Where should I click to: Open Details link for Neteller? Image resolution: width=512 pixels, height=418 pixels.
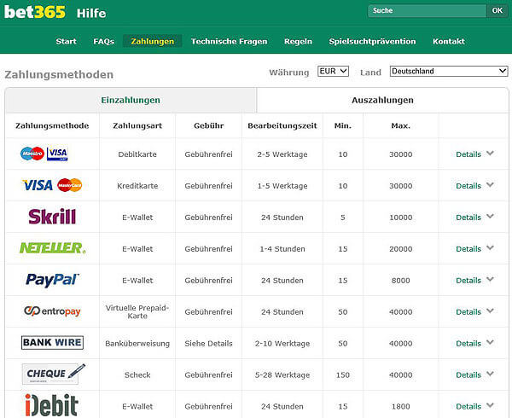[x=468, y=249]
